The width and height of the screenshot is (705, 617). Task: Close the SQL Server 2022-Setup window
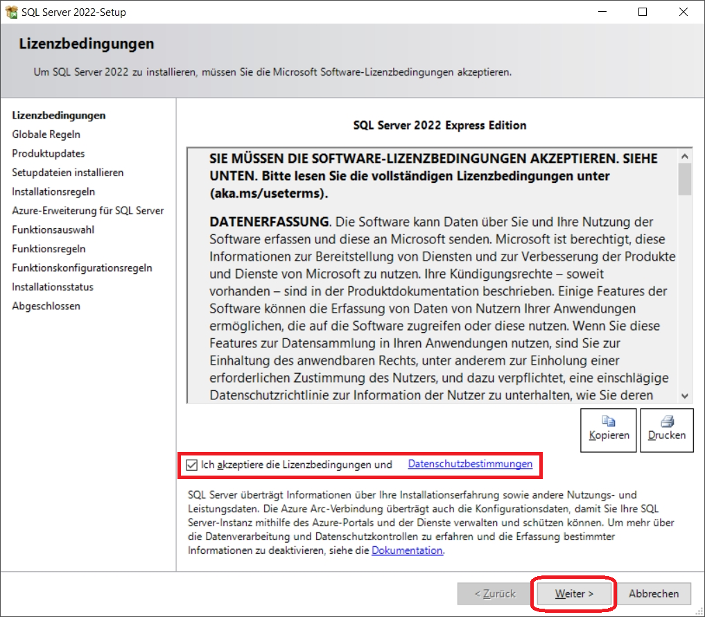click(684, 12)
